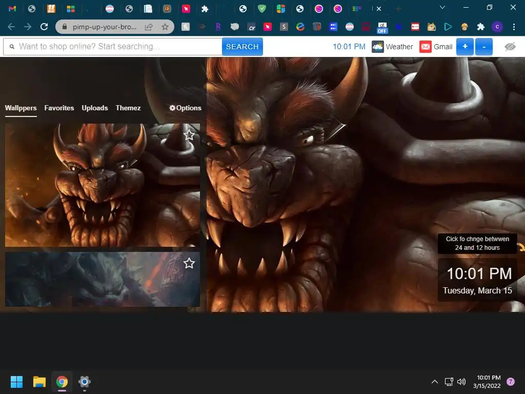
Task: Click the blue minus button
Action: pos(484,47)
